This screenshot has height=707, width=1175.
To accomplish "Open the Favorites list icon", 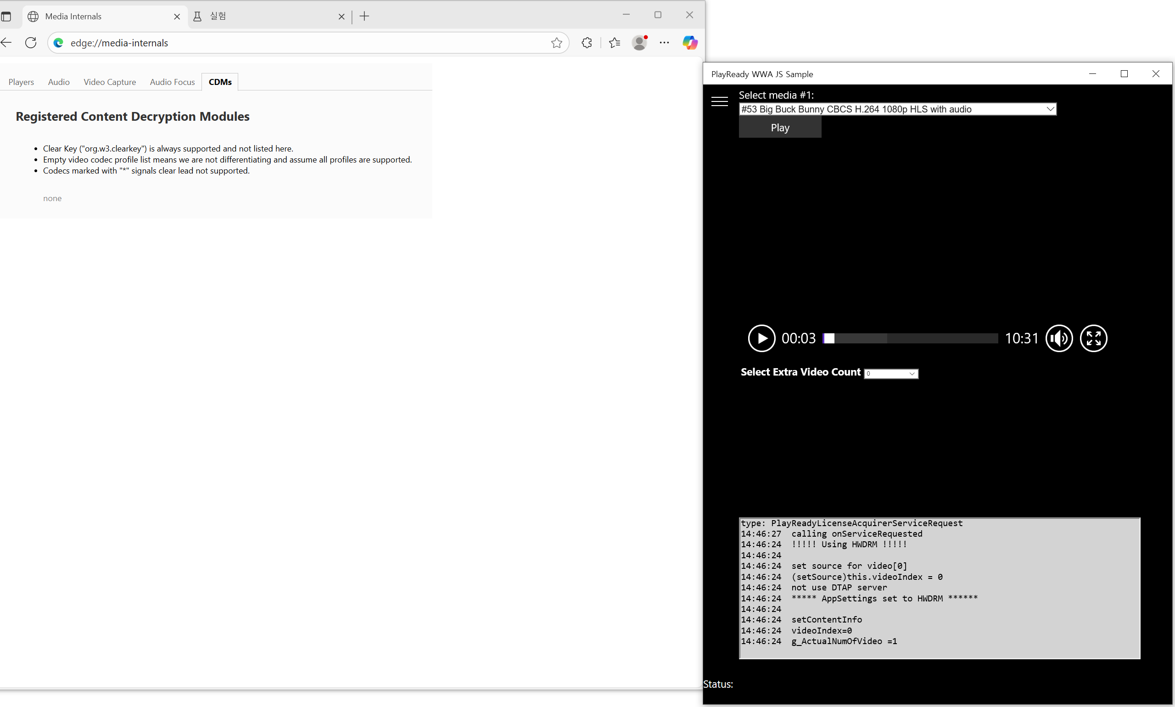I will 615,43.
